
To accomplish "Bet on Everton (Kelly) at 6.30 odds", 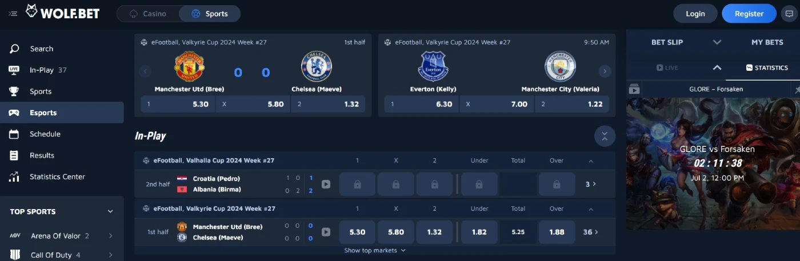I will tap(421, 105).
